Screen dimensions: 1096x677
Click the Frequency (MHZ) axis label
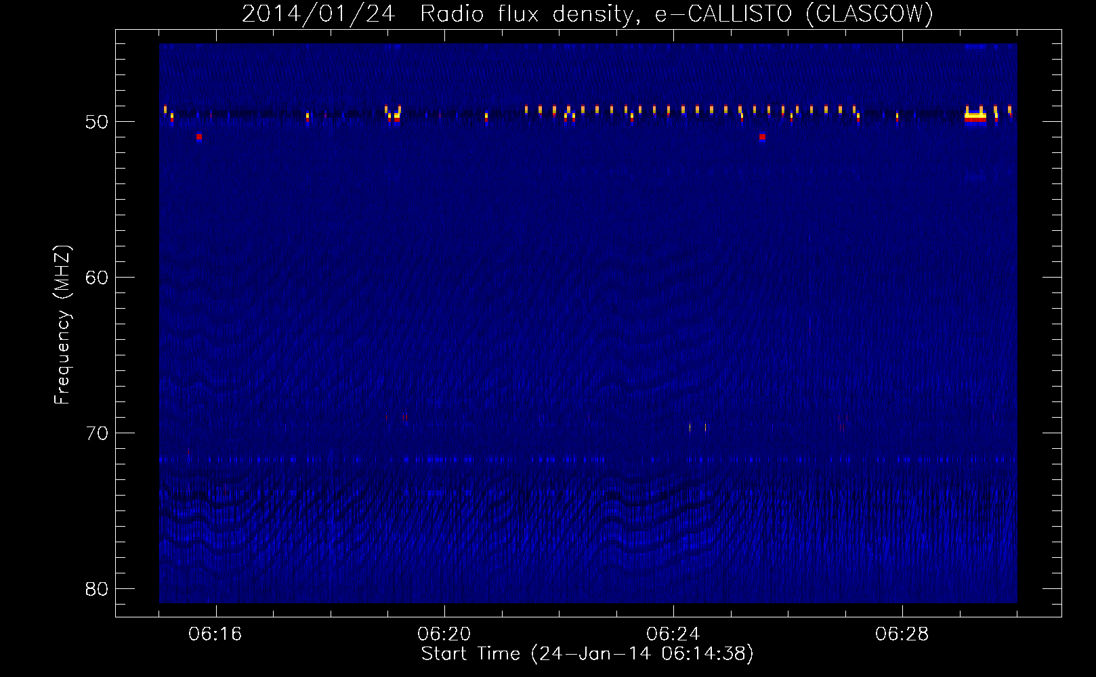click(62, 324)
